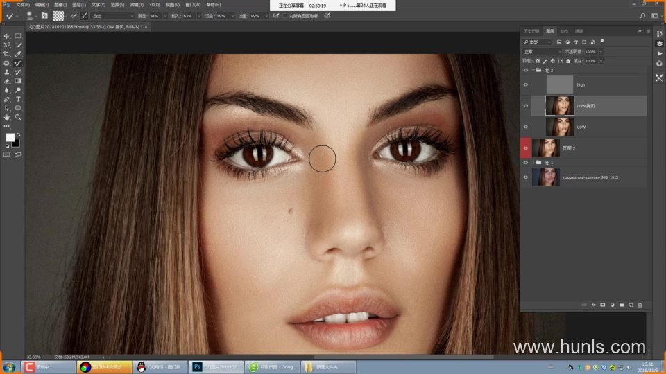The image size is (666, 374).
Task: Open the 滤镜(T) menu
Action: tap(137, 5)
